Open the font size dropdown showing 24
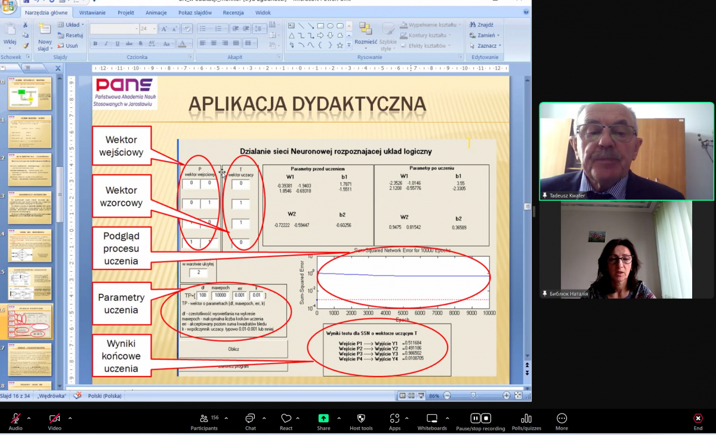This screenshot has width=716, height=435. [x=155, y=29]
